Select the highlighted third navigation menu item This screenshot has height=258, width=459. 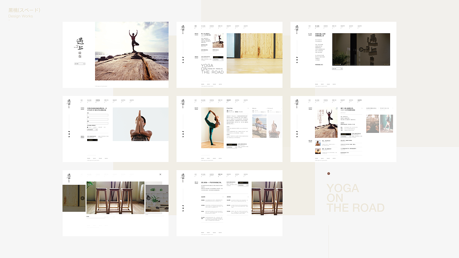[97, 100]
